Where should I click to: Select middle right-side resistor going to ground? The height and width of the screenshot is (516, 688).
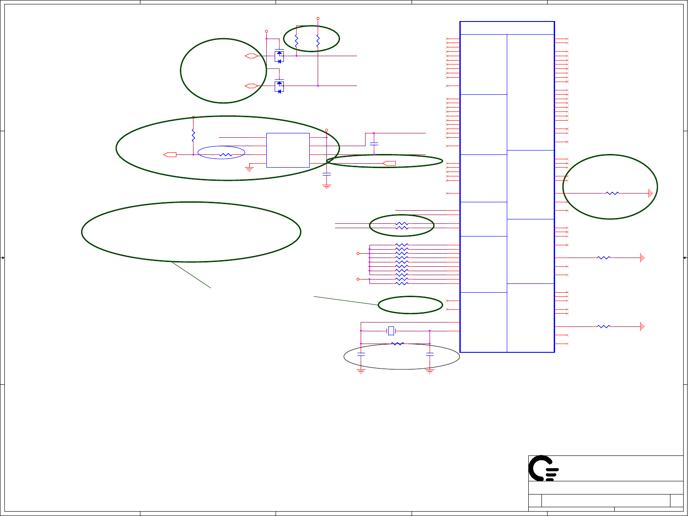[x=604, y=258]
